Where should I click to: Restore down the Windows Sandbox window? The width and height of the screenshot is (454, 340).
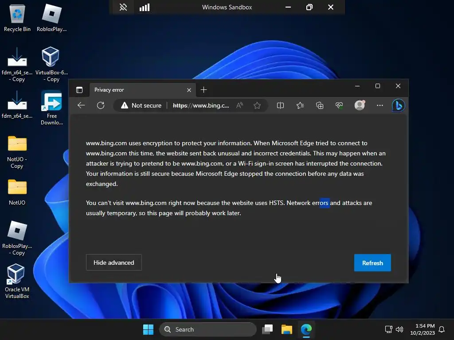click(x=309, y=7)
